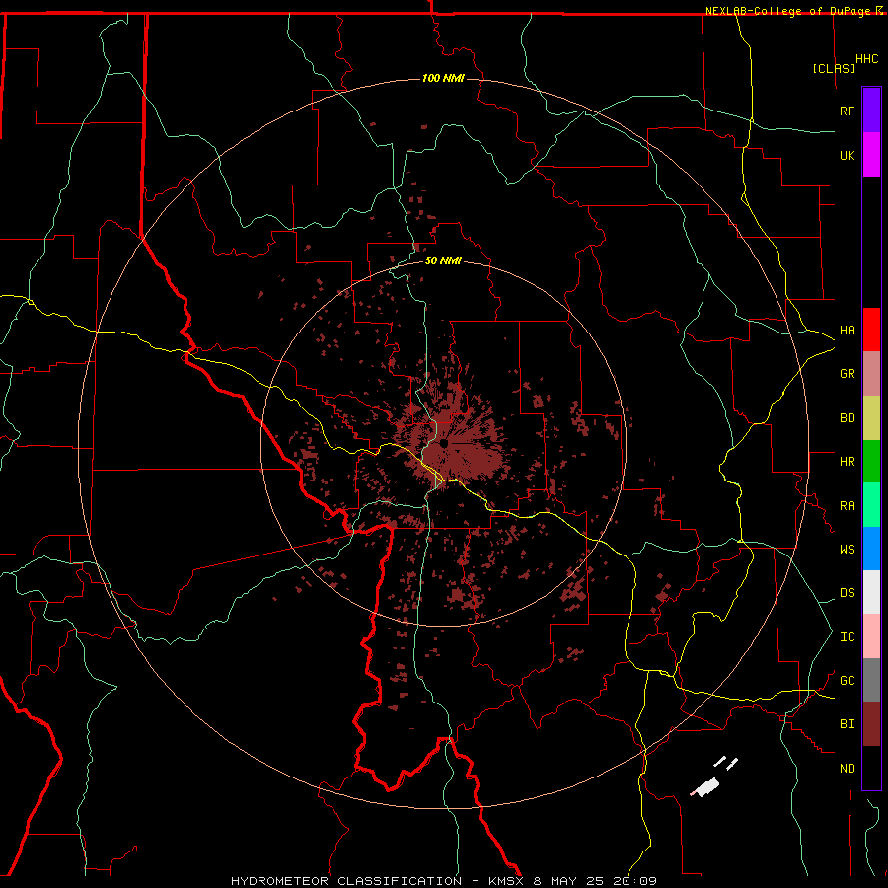Click the HA red legend swatch
This screenshot has width=888, height=888.
tap(871, 330)
